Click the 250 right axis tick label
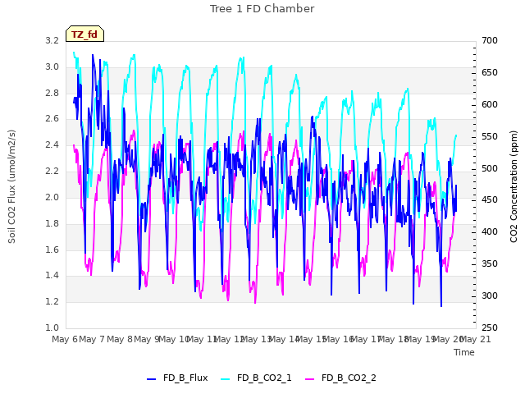This screenshot has width=525, height=394. pyautogui.click(x=490, y=328)
